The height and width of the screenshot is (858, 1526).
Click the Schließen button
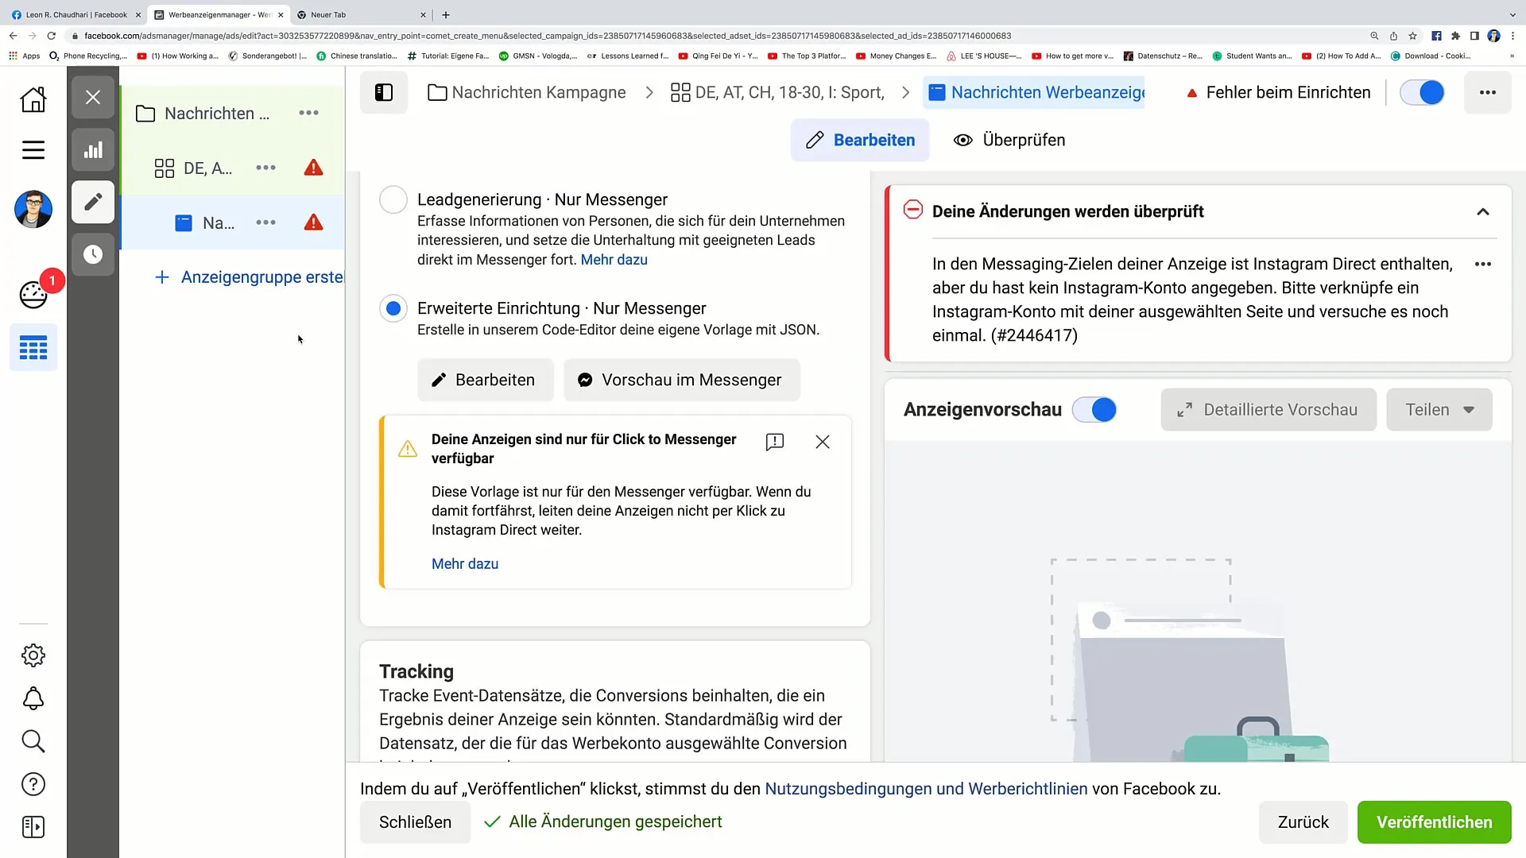415,822
